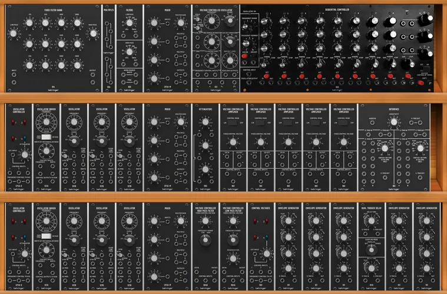Toggle semitone/octave switch on middle-row Oscillator Driver
Image resolution: width=447 pixels, height=294 pixels.
pyautogui.click(x=46, y=137)
